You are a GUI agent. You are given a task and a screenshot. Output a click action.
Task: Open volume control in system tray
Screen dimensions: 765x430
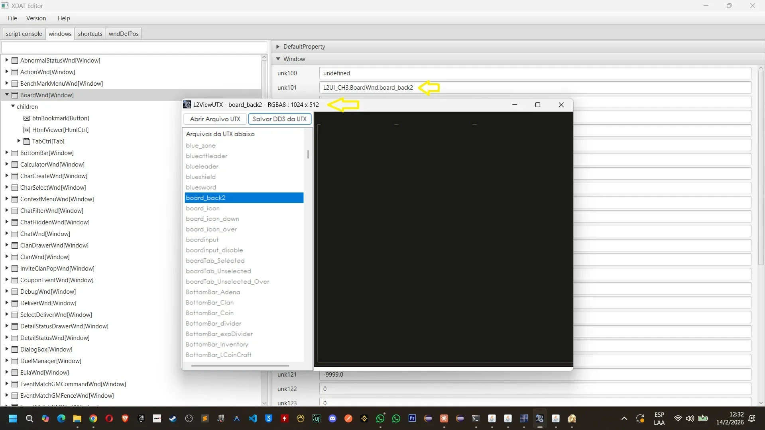click(x=690, y=418)
